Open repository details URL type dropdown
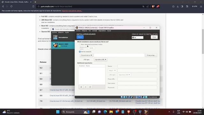204x115 pixels. point(124,75)
